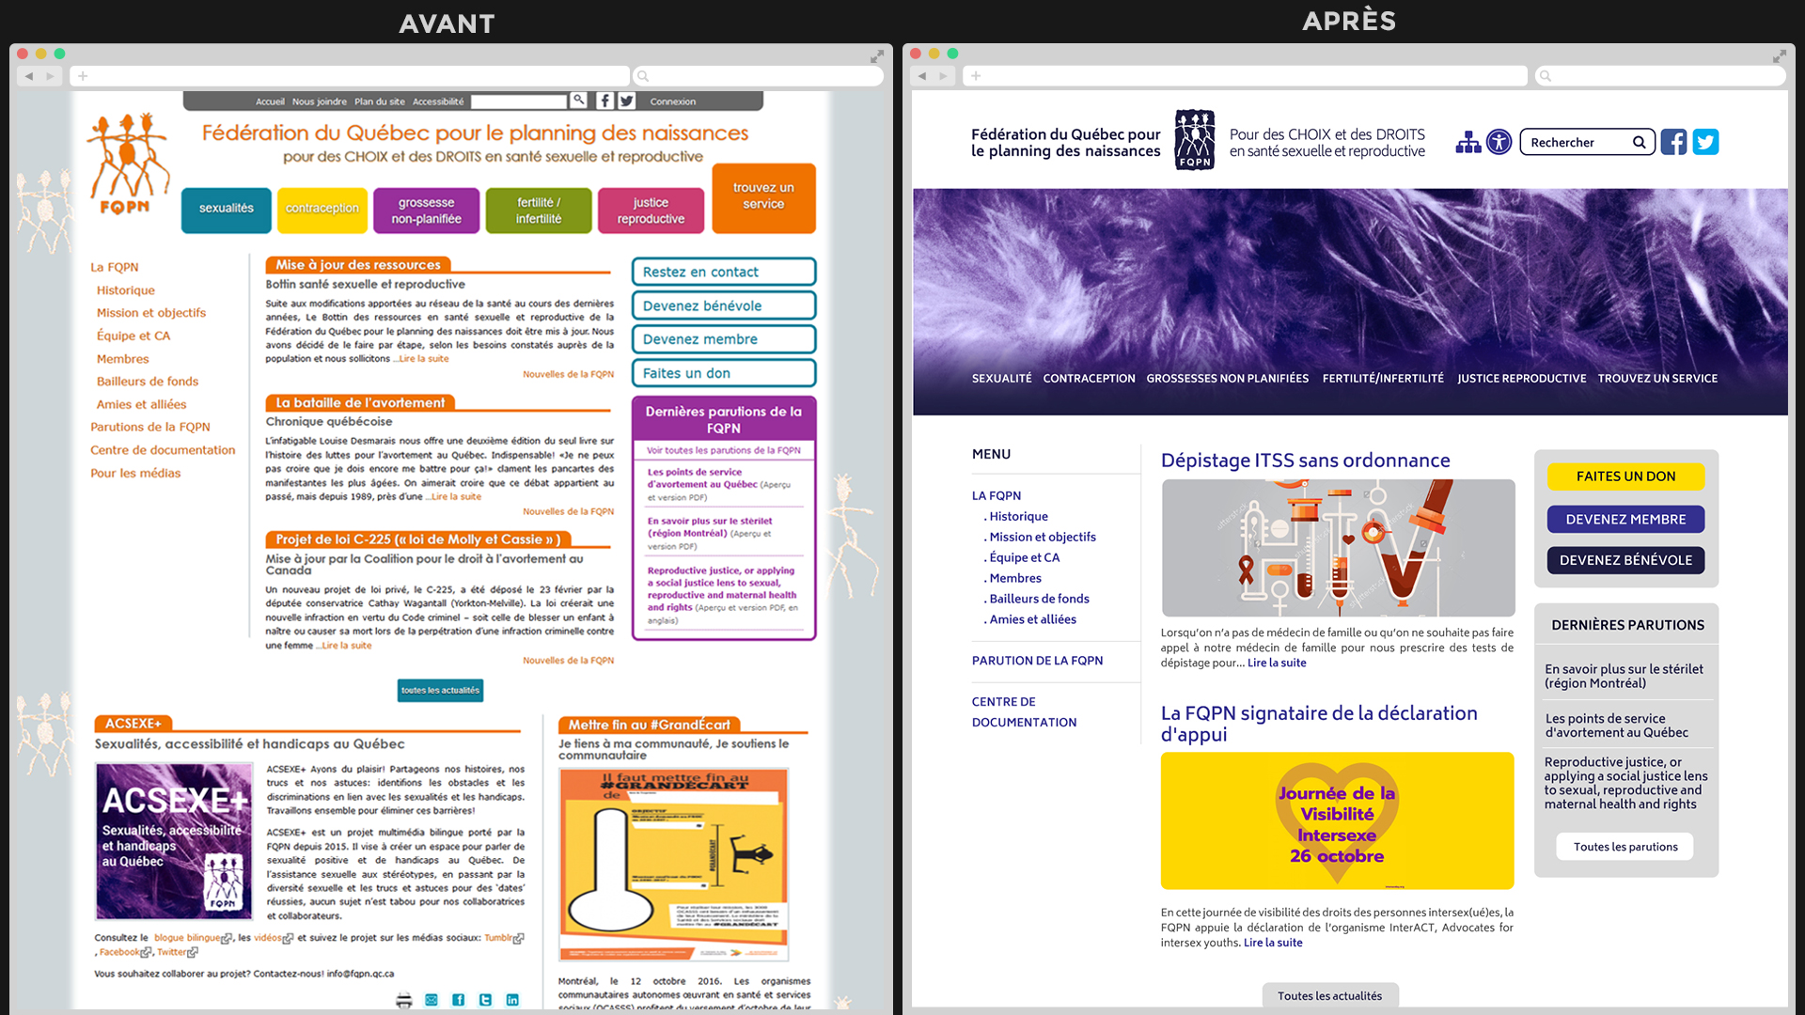Image resolution: width=1805 pixels, height=1015 pixels.
Task: Open the accessibility icon in APRÈS header
Action: [x=1499, y=142]
